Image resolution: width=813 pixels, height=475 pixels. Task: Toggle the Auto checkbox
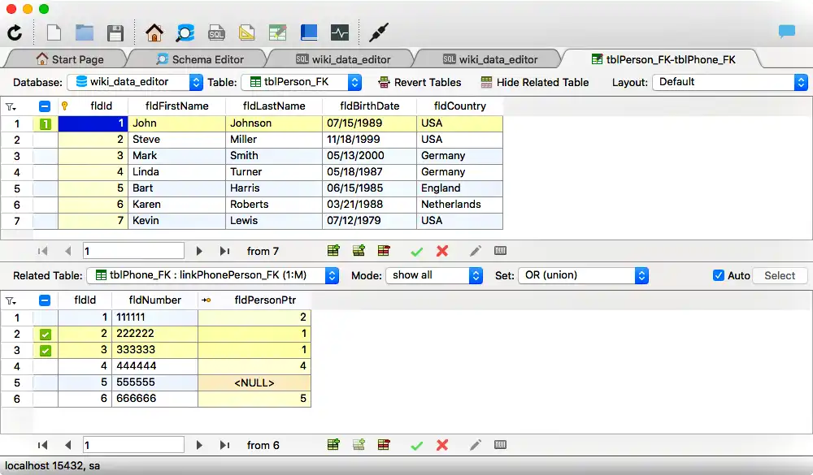click(719, 275)
